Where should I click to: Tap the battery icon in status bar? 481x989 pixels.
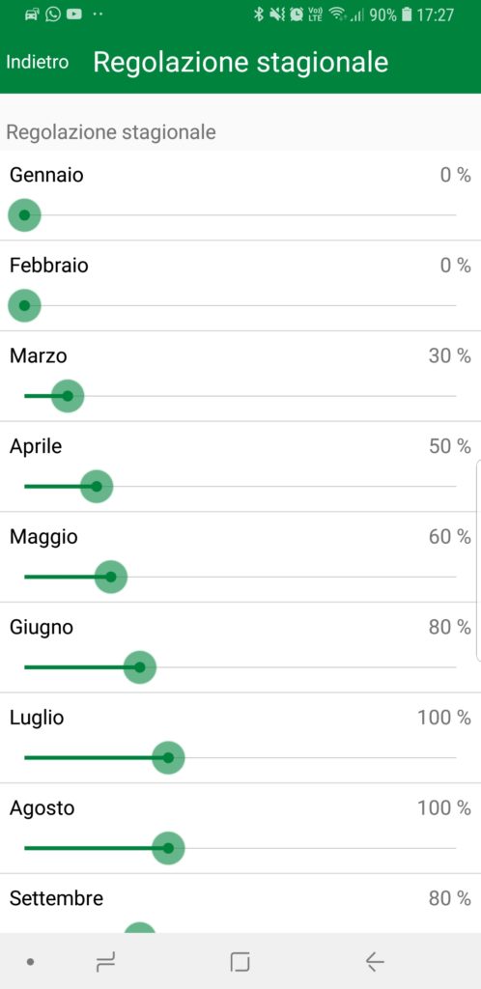click(x=407, y=14)
